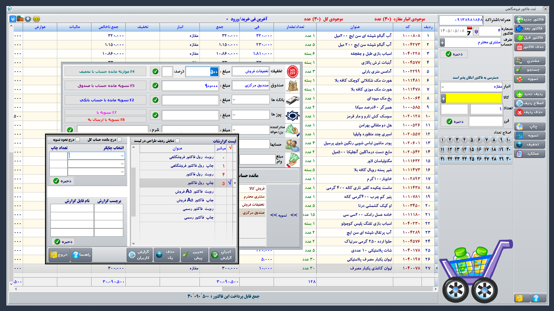Confirm the صندوق row with its green check
Screen dimensions: 554x311
pyautogui.click(x=155, y=86)
